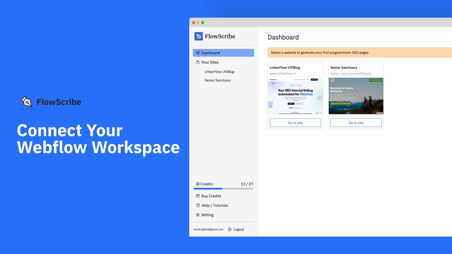Select the Senior Sanctuary site preview thumbnail
This screenshot has width=452, height=254.
click(356, 96)
